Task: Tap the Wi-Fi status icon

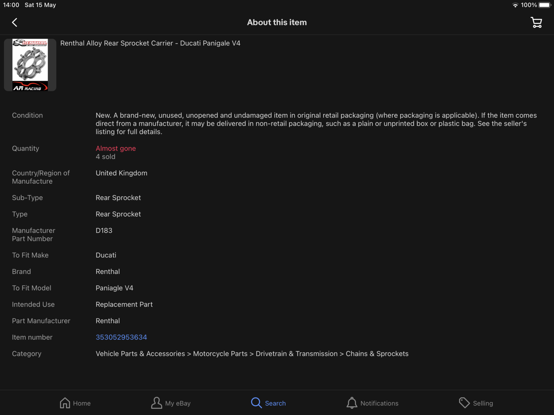Action: pyautogui.click(x=515, y=5)
